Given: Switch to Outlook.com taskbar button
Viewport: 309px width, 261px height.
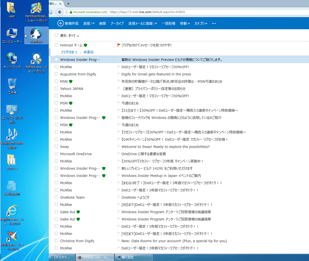Looking at the screenshot, I should click(95, 257).
